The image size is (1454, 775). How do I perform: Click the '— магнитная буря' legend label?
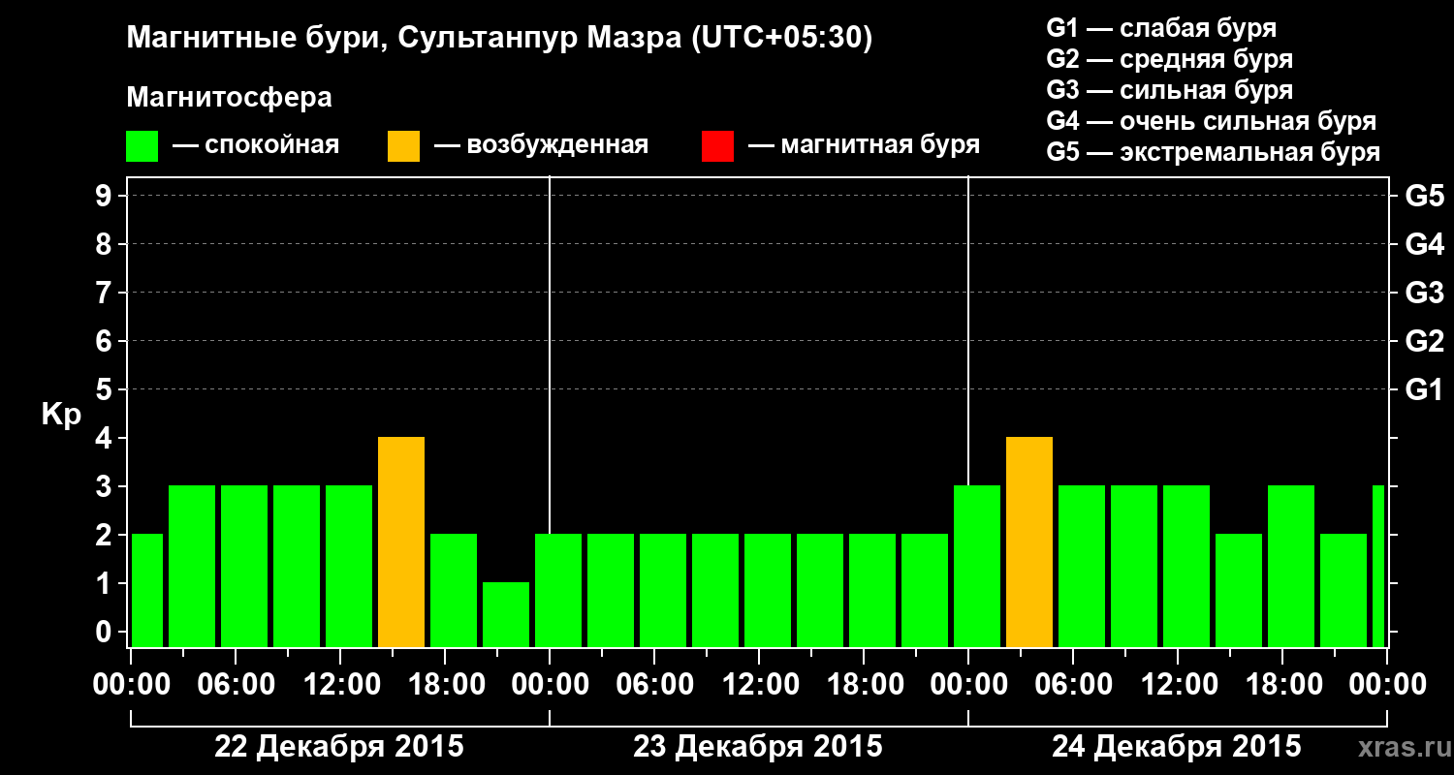coord(864,145)
